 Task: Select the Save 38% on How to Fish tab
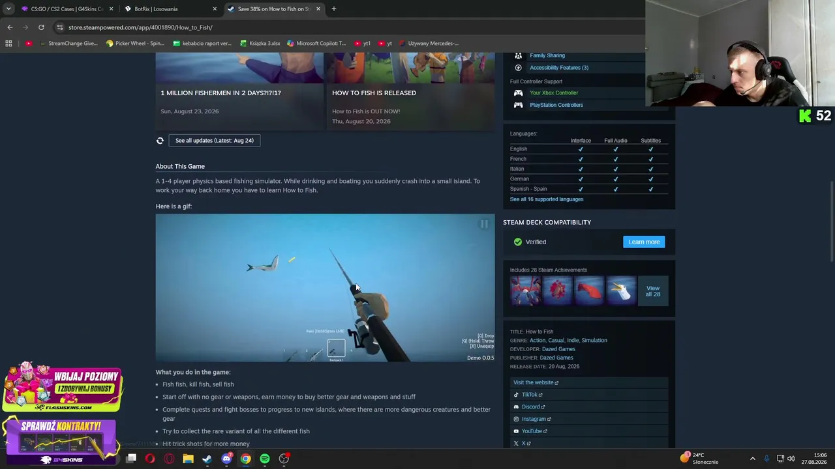(x=273, y=9)
